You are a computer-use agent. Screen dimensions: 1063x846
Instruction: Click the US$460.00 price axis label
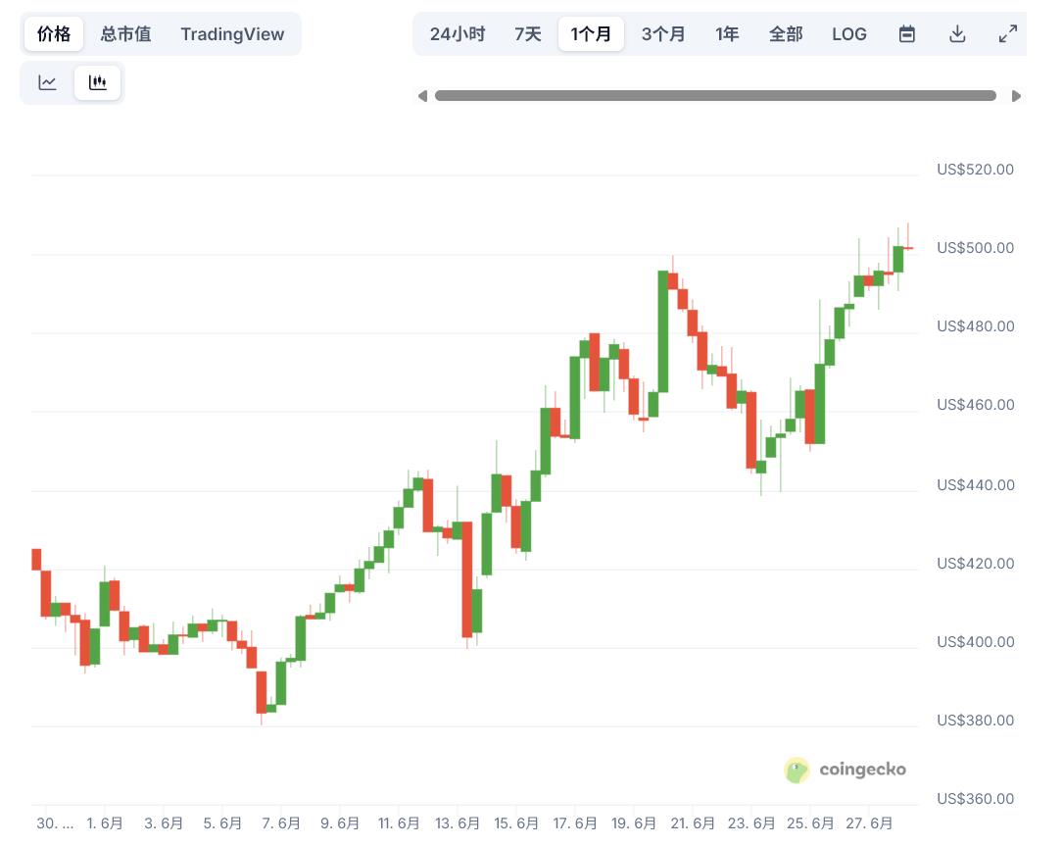(x=975, y=405)
